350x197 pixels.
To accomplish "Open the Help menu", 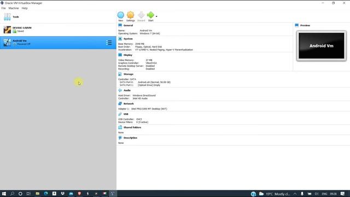I will [25, 8].
